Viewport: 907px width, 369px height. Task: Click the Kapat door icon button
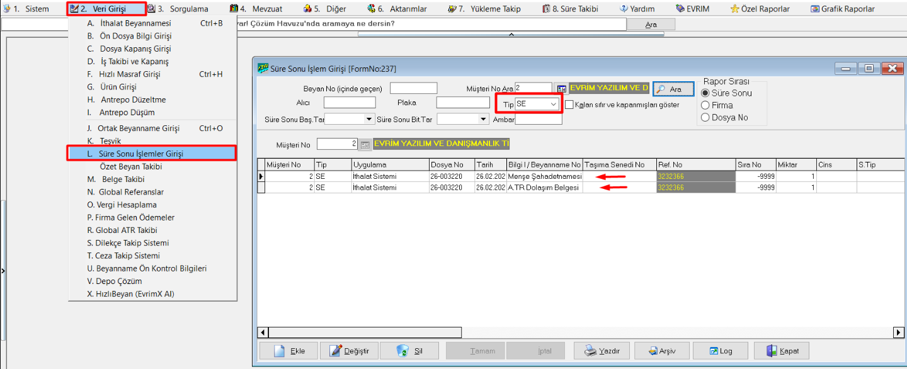click(781, 351)
